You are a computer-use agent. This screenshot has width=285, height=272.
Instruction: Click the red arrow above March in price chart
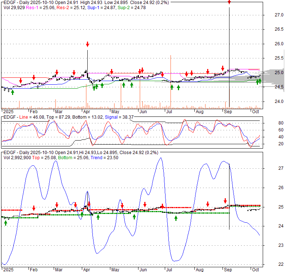click(x=57, y=72)
